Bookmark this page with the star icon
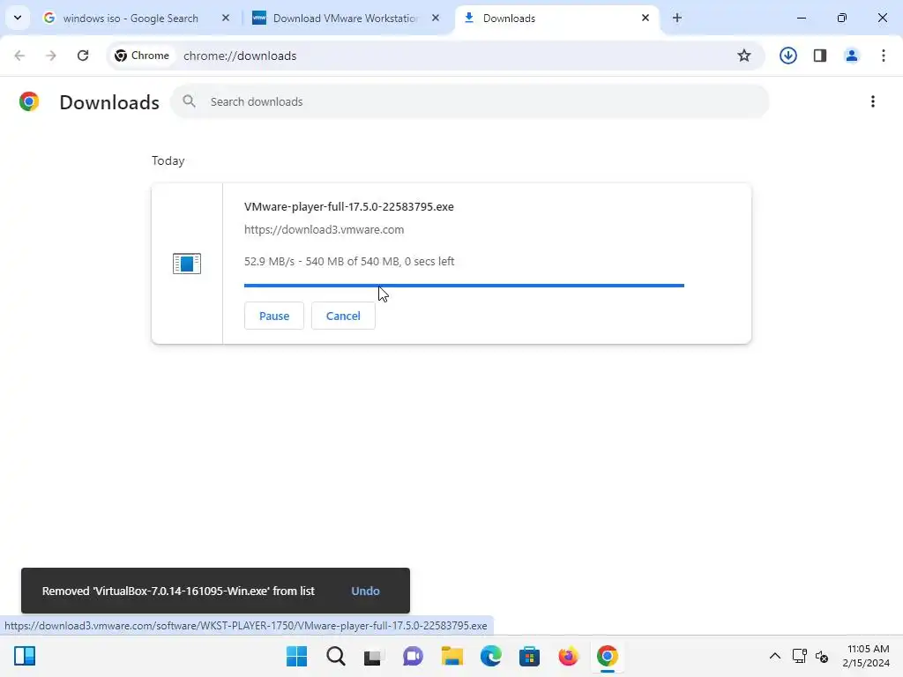Viewport: 903px width, 677px height. click(x=744, y=56)
